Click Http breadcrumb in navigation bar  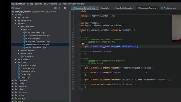(39, 4)
